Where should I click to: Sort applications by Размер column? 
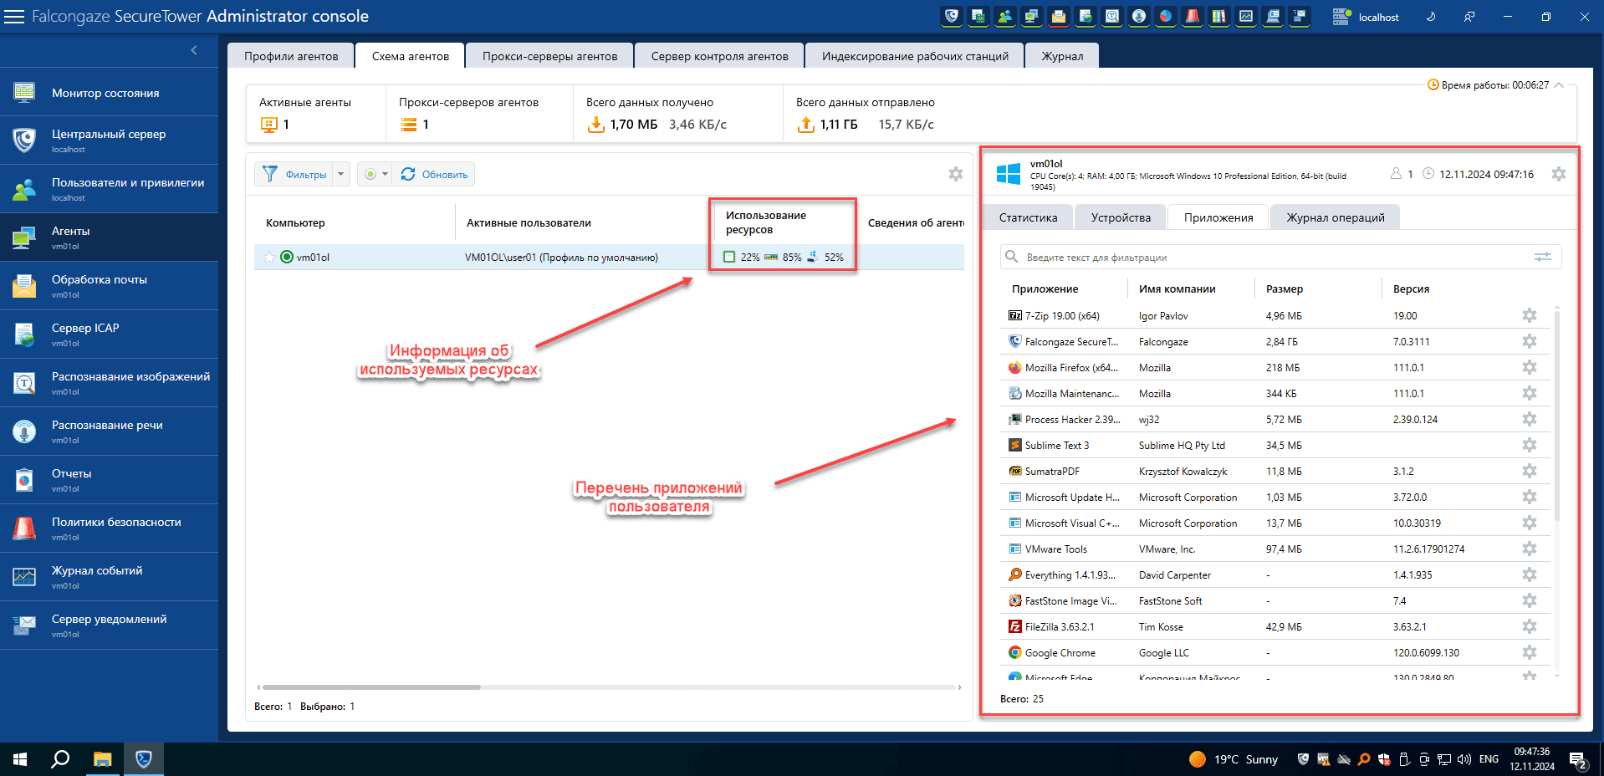[1285, 288]
